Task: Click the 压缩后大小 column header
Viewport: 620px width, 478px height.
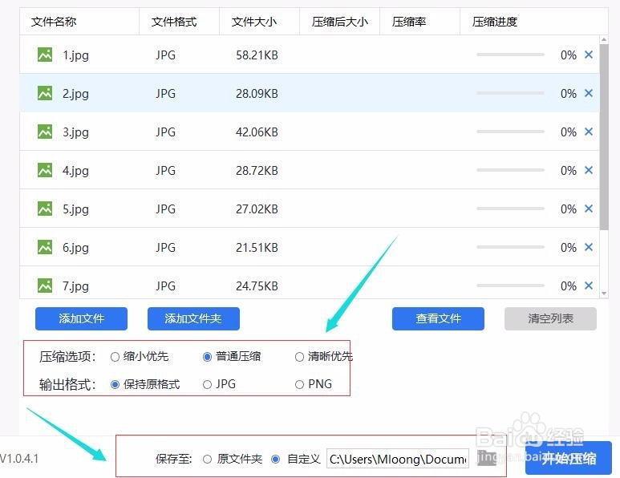Action: (x=339, y=22)
